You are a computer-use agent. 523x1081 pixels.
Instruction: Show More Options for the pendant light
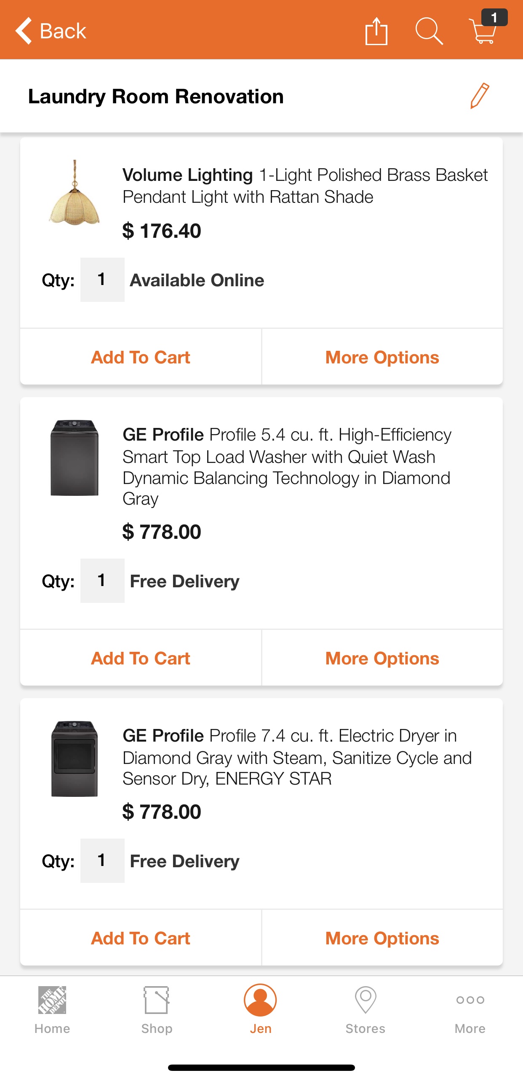[382, 357]
